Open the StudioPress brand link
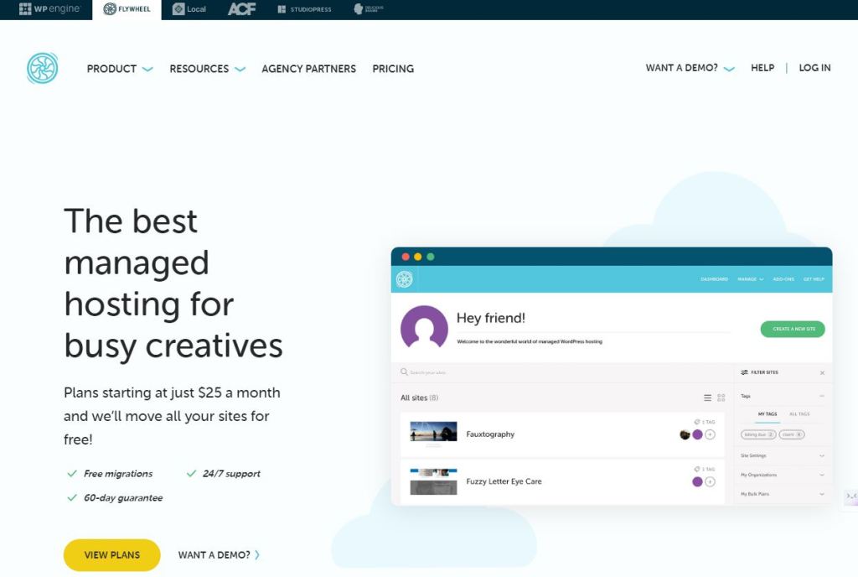Viewport: 858px width, 577px height. pyautogui.click(x=304, y=8)
